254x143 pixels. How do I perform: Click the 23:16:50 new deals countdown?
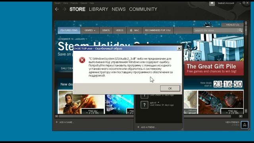[x=228, y=84]
